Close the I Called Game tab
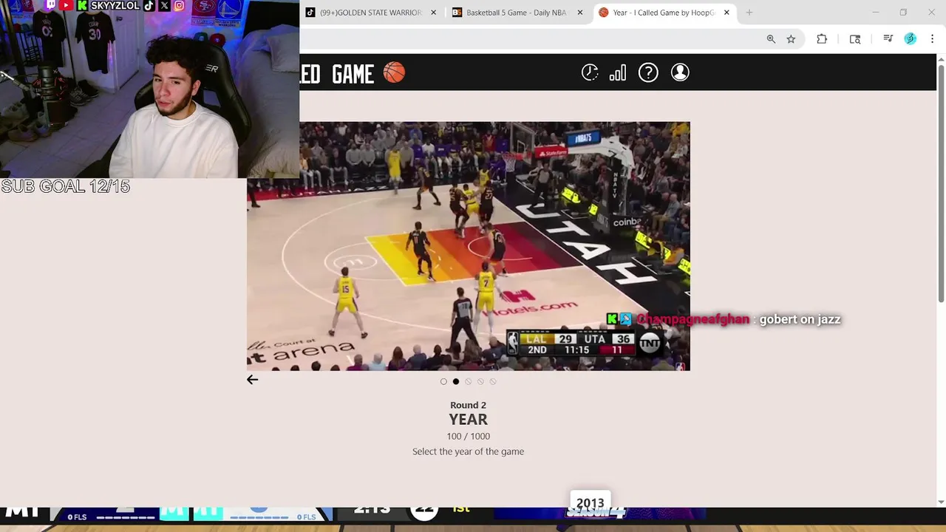 tap(726, 13)
